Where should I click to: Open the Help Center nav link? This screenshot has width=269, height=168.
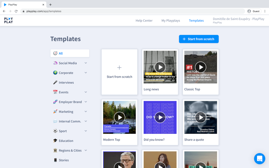tap(144, 20)
